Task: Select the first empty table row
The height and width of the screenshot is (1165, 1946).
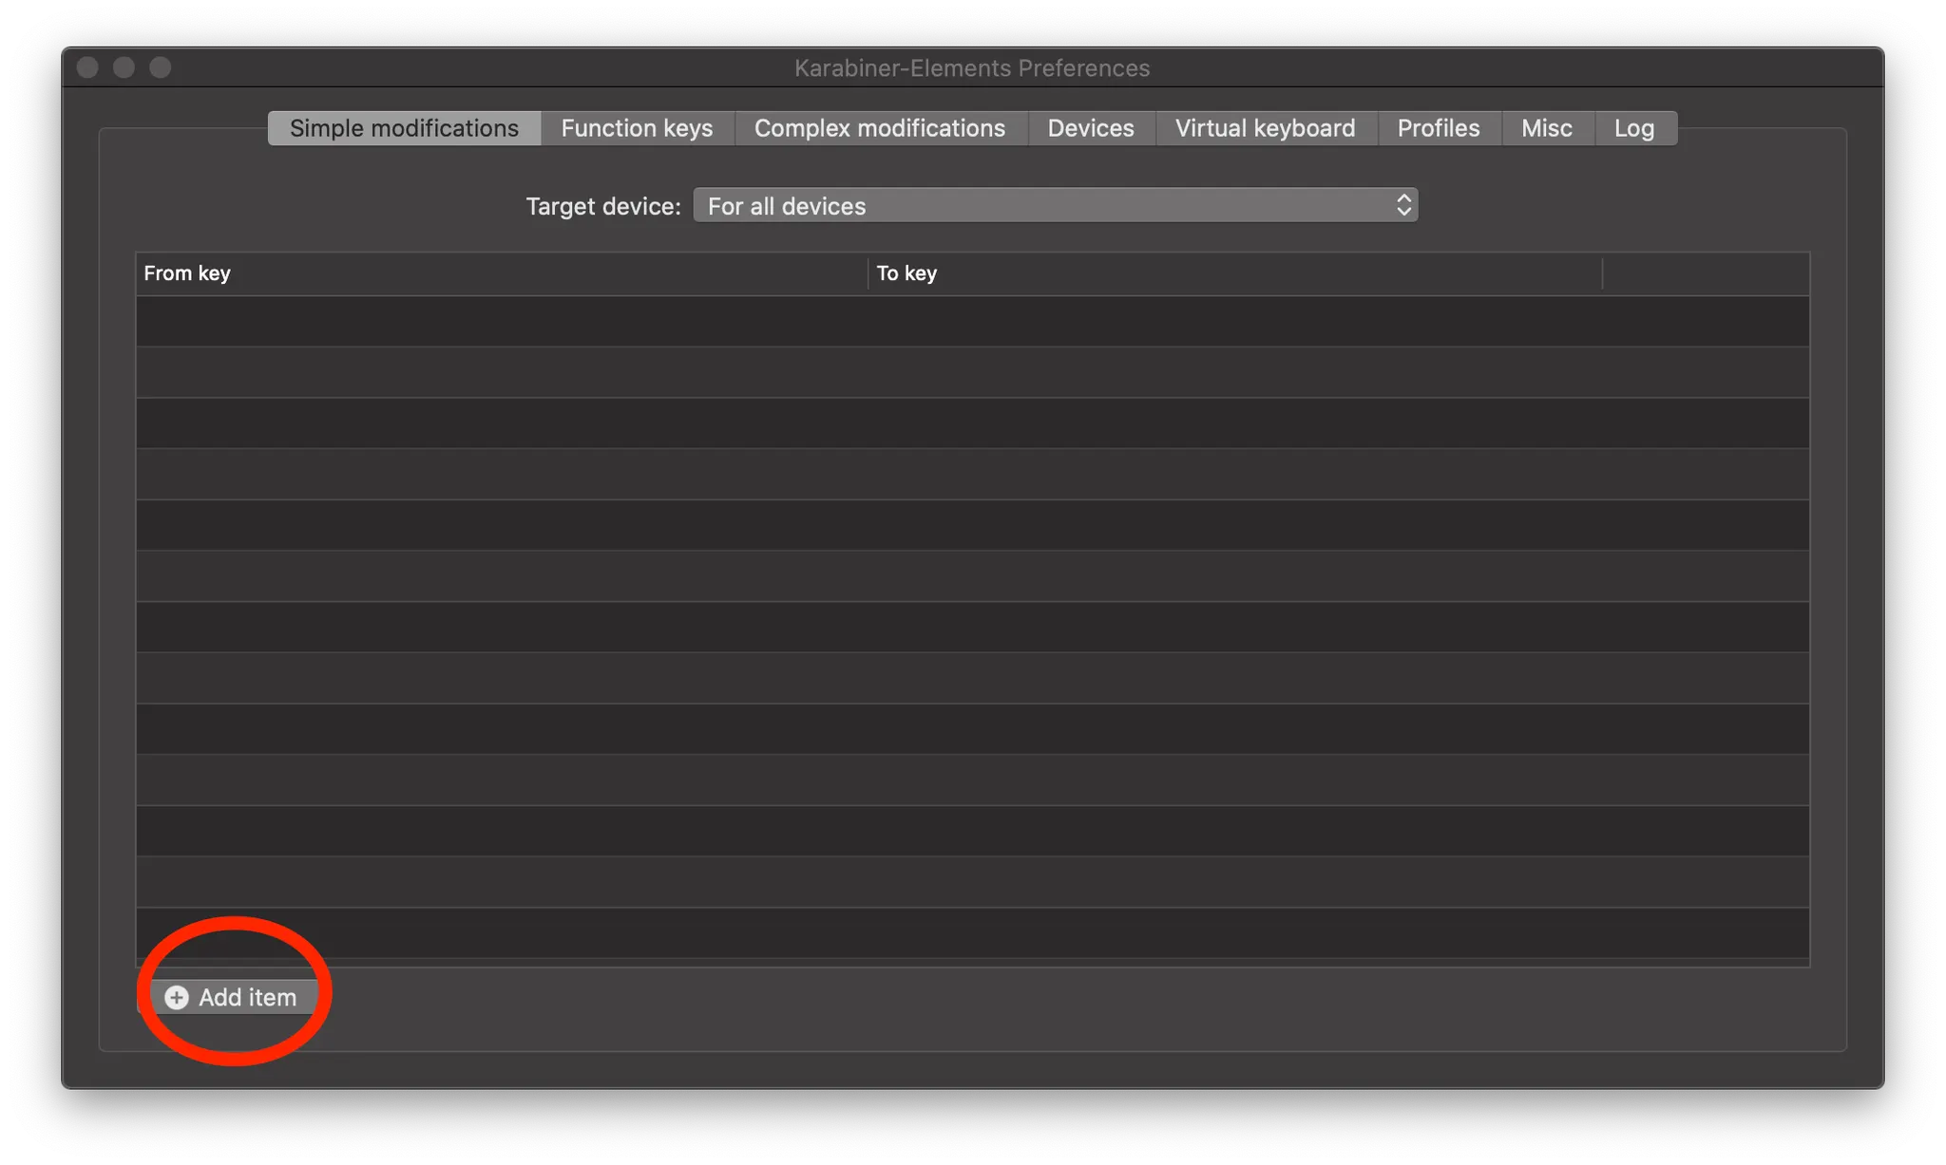Action: (x=971, y=321)
